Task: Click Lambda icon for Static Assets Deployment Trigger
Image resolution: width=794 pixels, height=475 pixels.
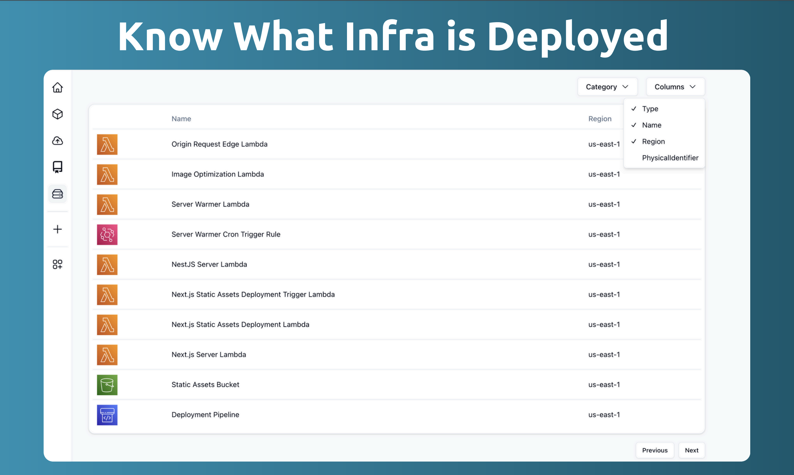Action: click(107, 295)
